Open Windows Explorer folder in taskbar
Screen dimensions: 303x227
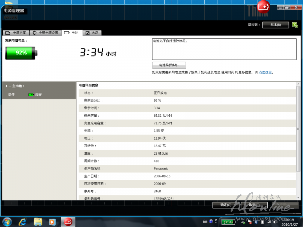point(38,222)
